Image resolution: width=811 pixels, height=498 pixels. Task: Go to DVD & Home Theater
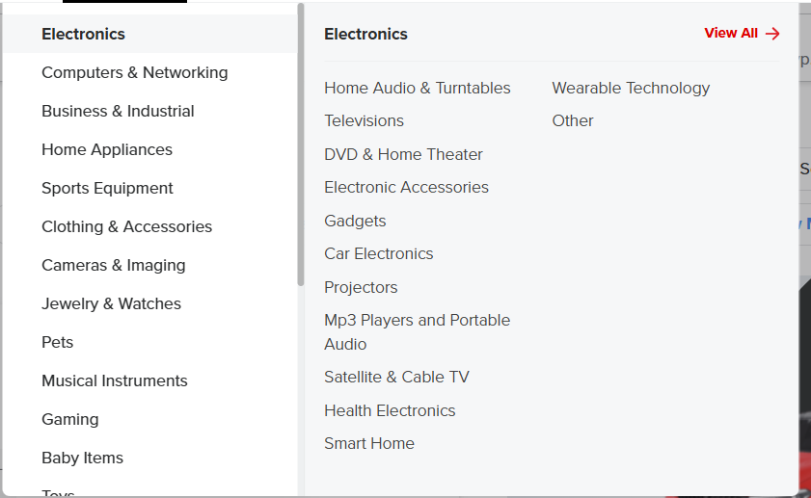coord(403,154)
